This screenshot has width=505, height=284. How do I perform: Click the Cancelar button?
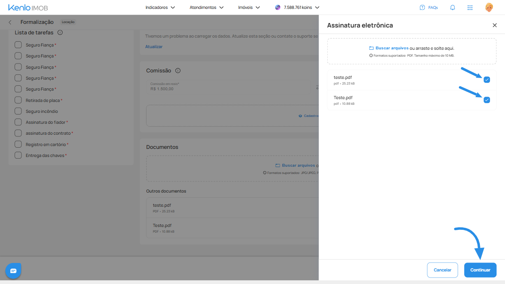pyautogui.click(x=442, y=270)
